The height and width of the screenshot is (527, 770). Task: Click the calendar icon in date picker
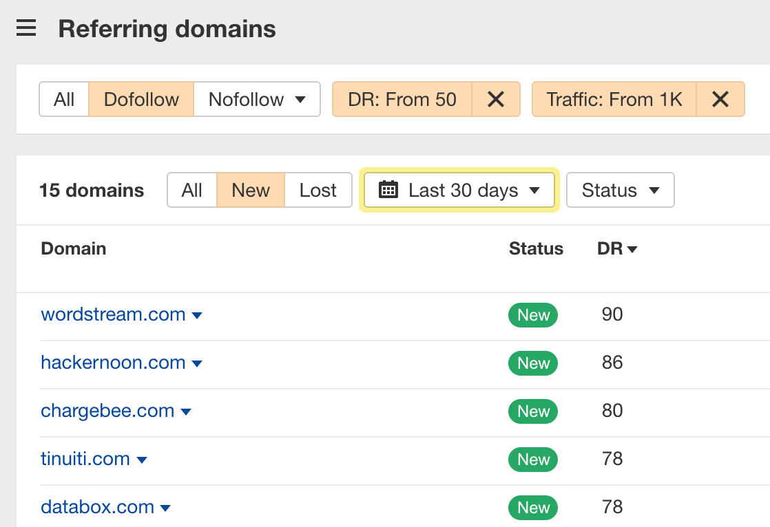click(x=388, y=190)
